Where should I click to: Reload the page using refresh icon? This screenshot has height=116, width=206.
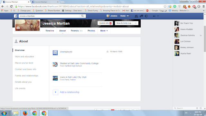coord(12,6)
